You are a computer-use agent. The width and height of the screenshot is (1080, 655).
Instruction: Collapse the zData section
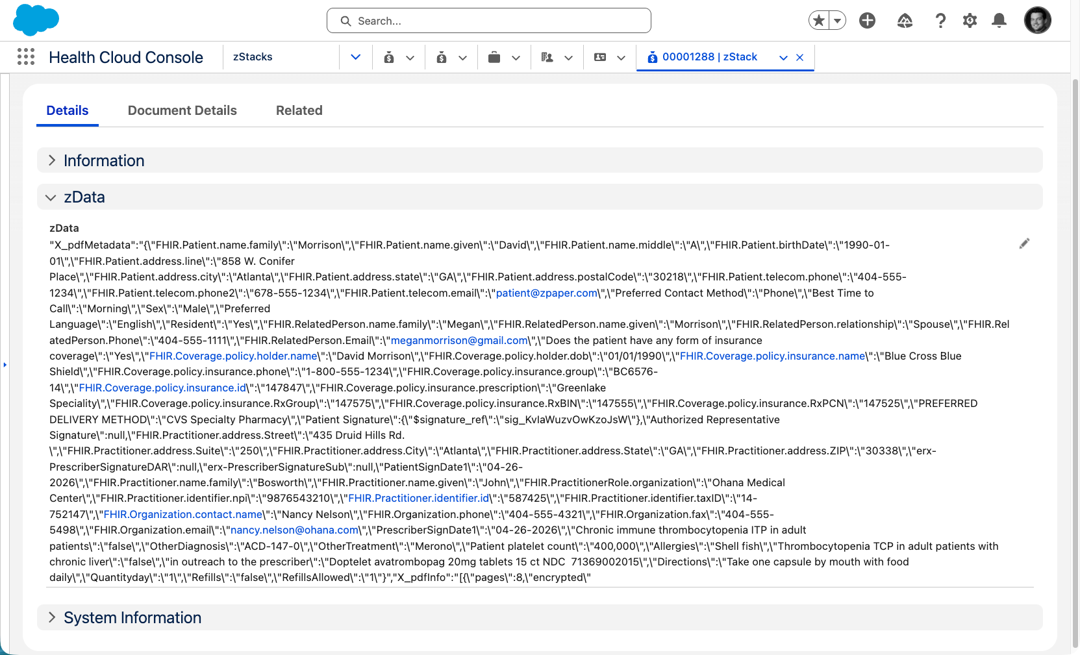coord(540,197)
